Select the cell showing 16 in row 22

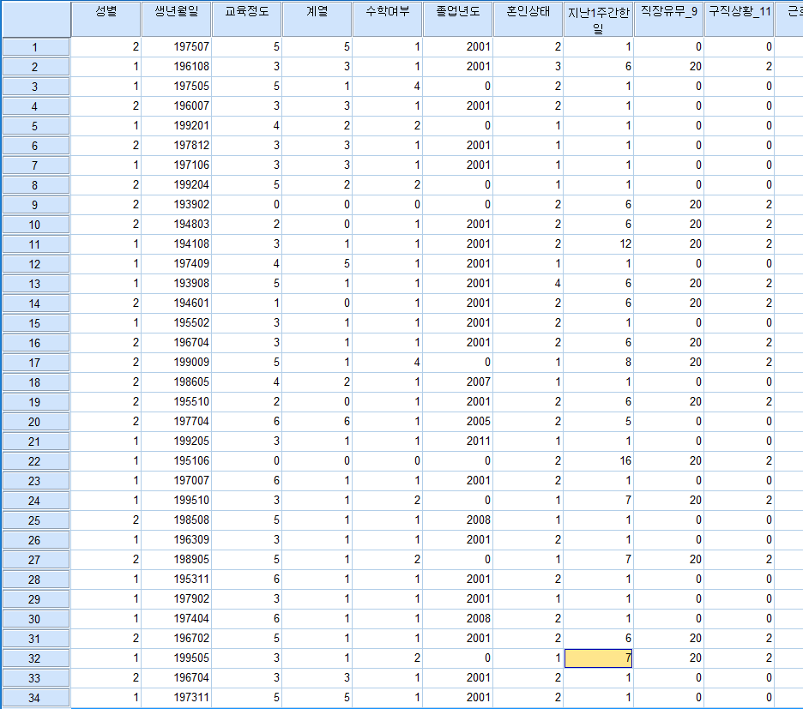(x=598, y=461)
